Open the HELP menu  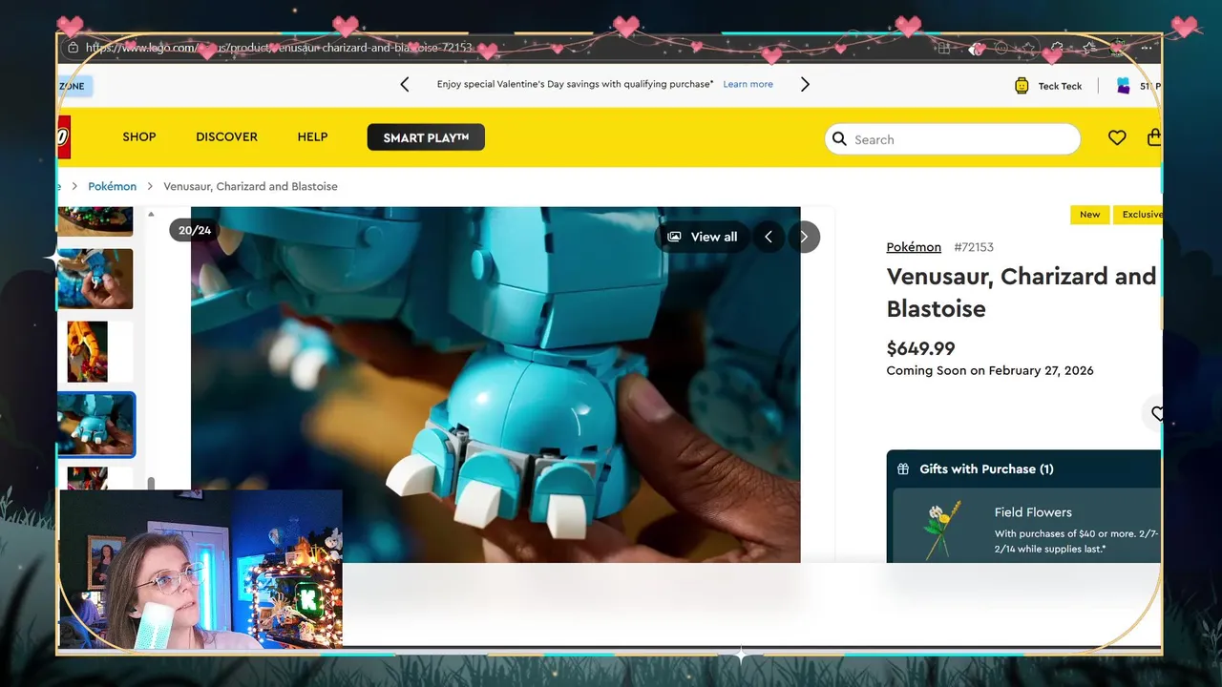pyautogui.click(x=312, y=136)
